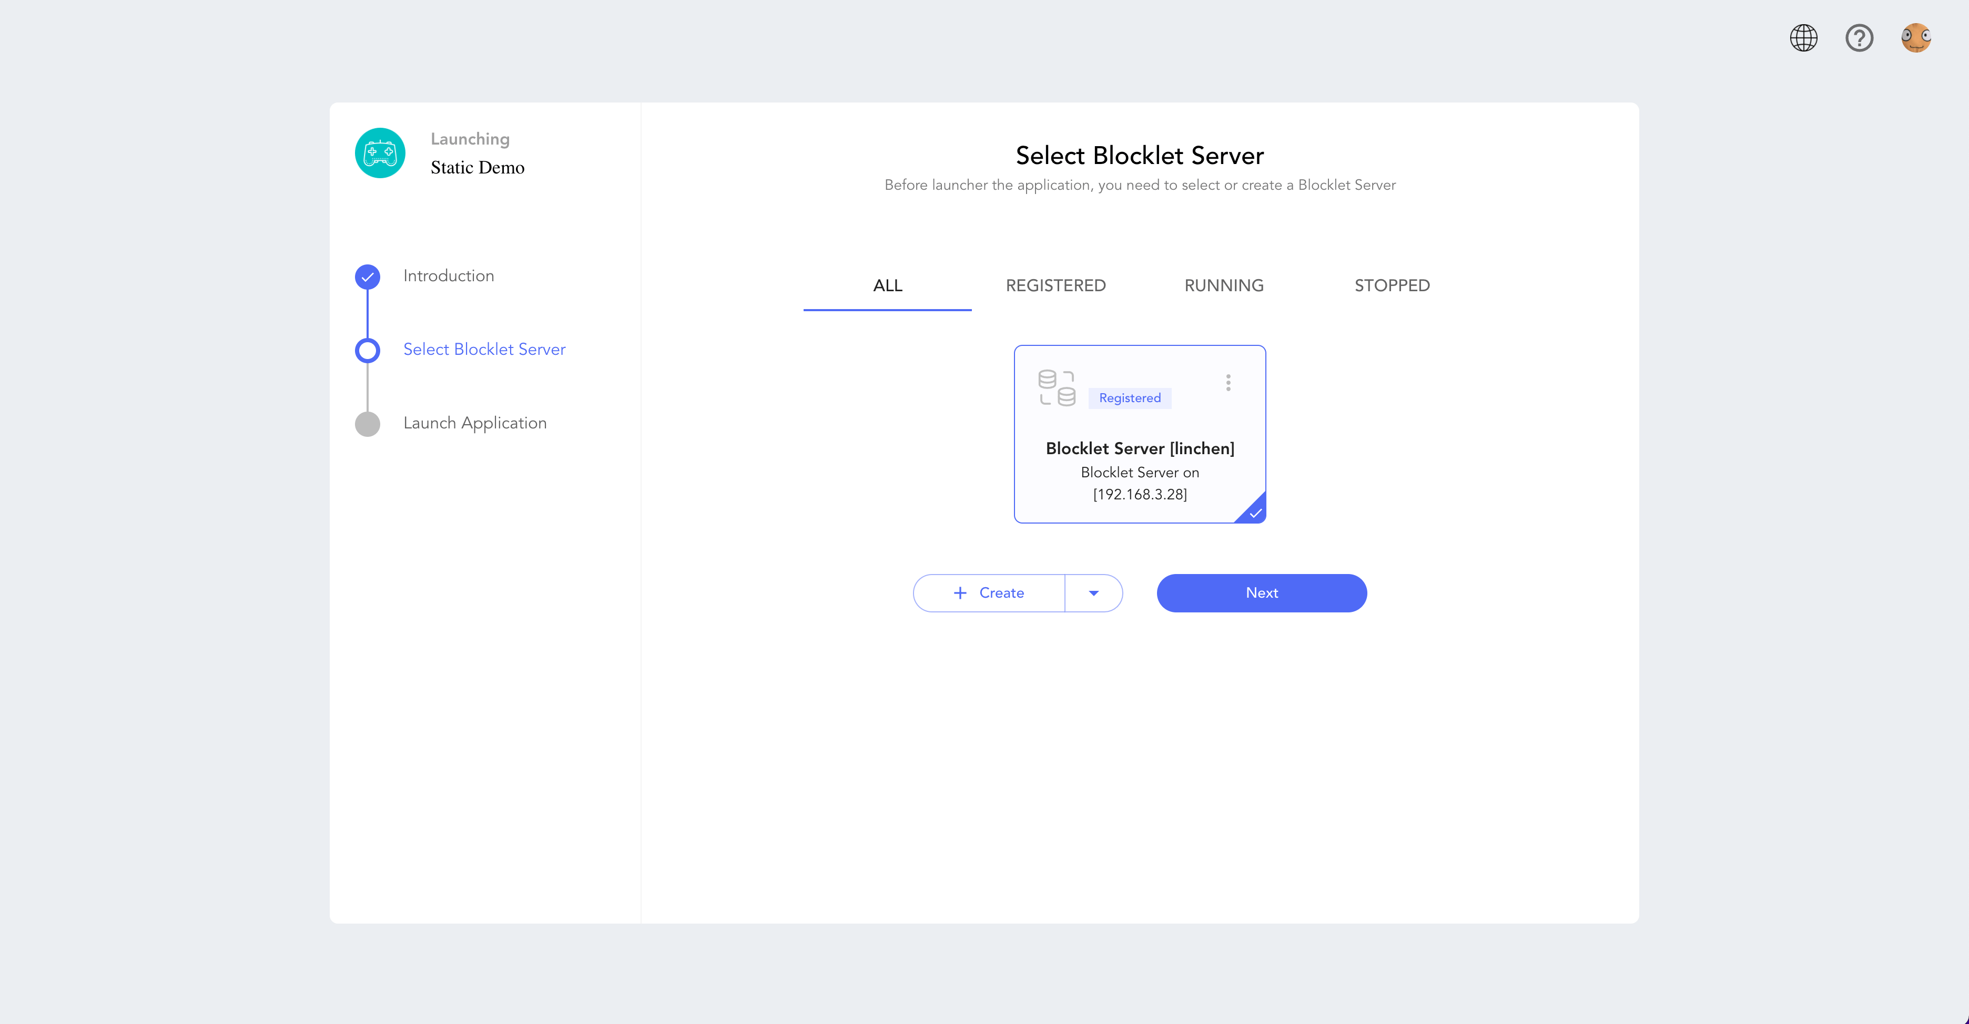Click the server database icon on card
The image size is (1969, 1024).
pyautogui.click(x=1057, y=388)
